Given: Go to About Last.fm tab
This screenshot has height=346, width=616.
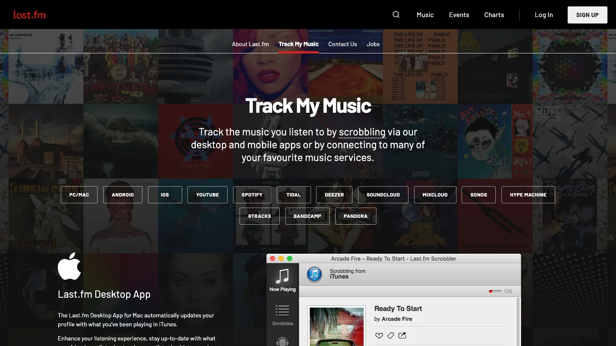Looking at the screenshot, I should (250, 44).
